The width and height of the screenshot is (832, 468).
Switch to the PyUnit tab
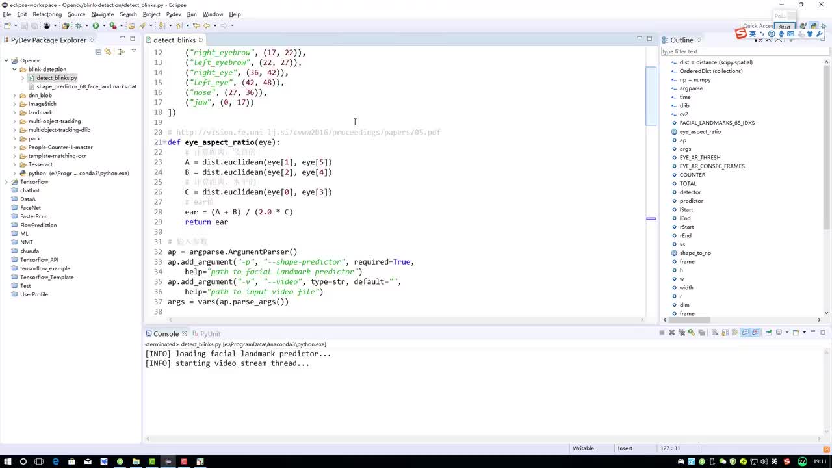(206, 333)
